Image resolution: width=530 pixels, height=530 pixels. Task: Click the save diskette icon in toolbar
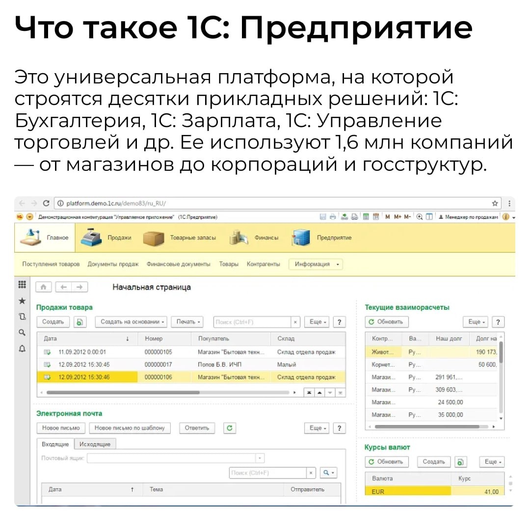click(x=323, y=217)
